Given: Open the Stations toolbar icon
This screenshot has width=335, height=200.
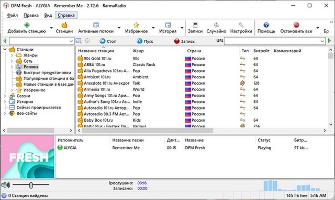Looking at the screenshot, I should pos(64,25).
